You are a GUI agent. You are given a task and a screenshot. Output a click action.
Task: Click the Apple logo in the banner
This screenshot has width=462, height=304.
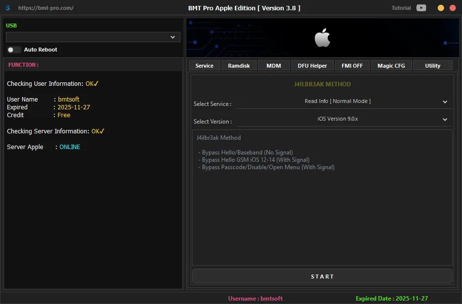[x=322, y=38]
